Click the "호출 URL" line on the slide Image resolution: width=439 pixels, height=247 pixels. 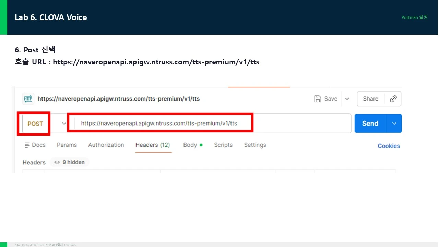point(137,62)
